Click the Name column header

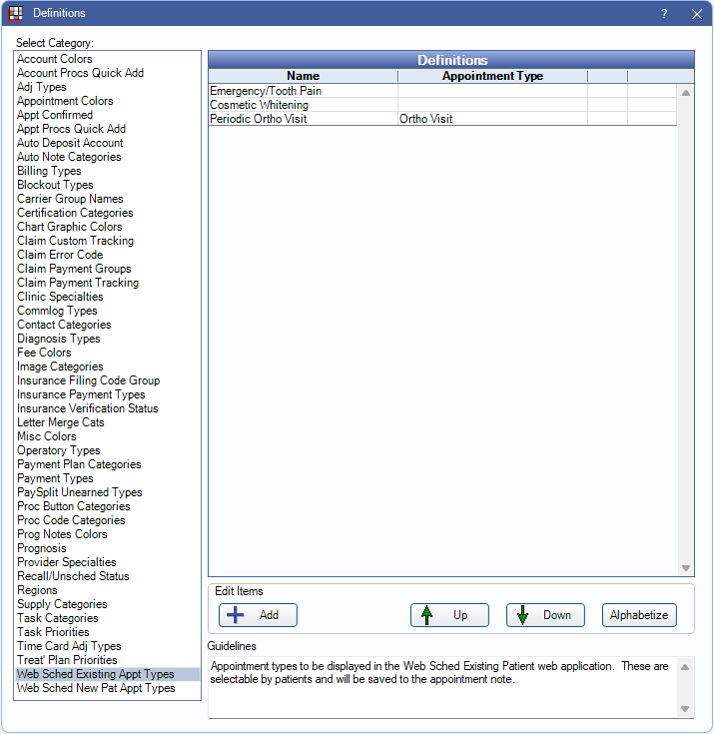pos(303,76)
